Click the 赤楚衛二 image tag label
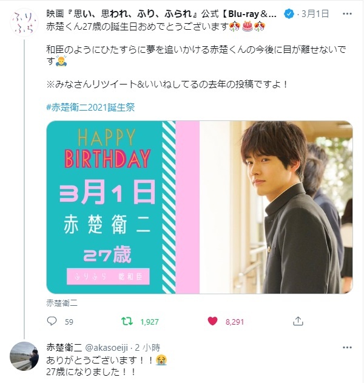The height and width of the screenshot is (383, 364). 62,303
